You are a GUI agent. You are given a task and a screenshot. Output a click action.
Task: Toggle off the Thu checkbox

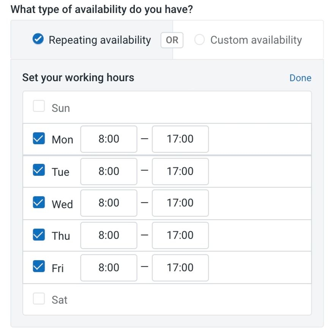point(39,235)
